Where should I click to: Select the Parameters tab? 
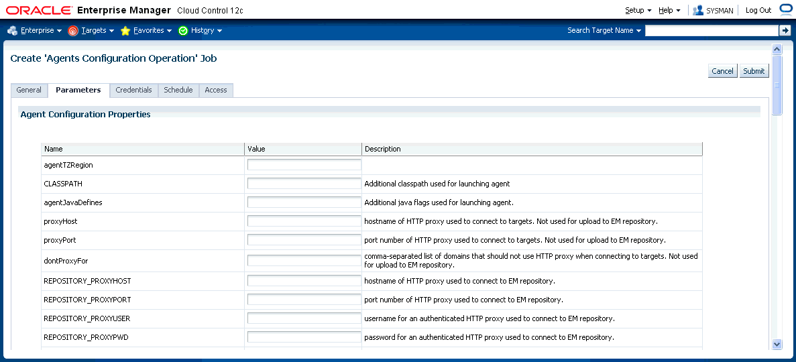pyautogui.click(x=78, y=90)
